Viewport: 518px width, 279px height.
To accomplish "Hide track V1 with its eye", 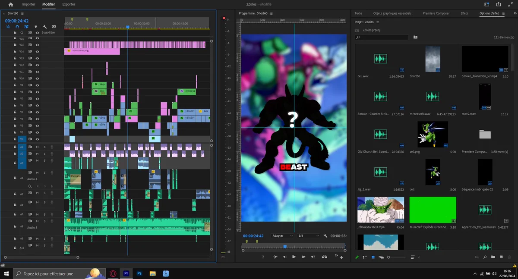I will tap(38, 139).
